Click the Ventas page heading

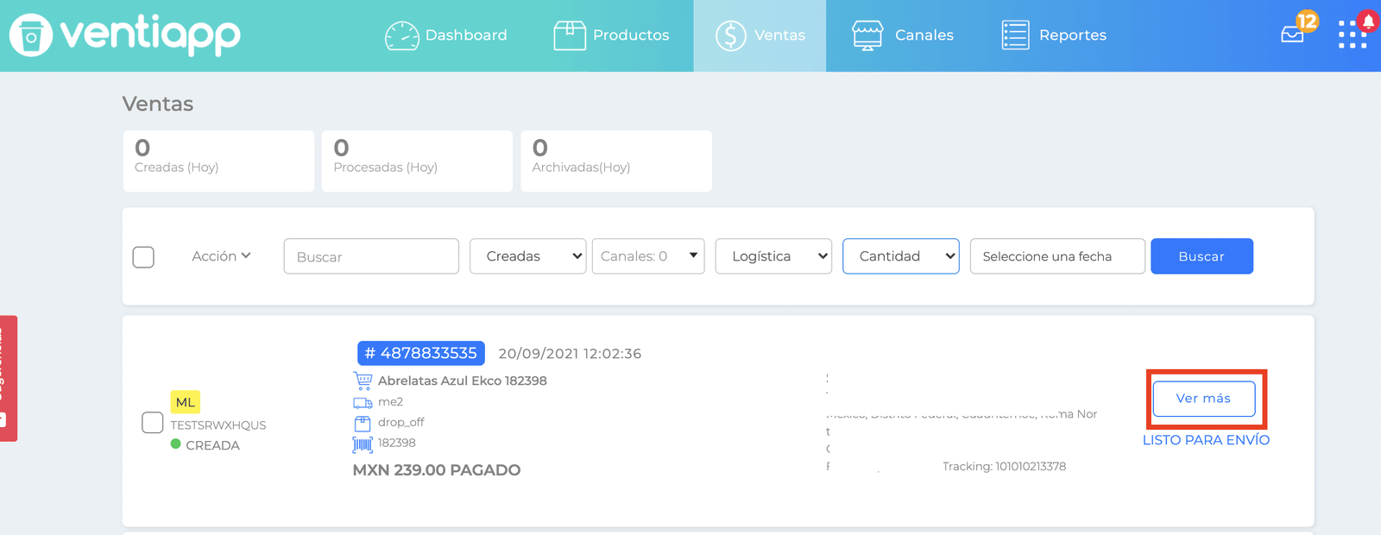click(x=158, y=104)
